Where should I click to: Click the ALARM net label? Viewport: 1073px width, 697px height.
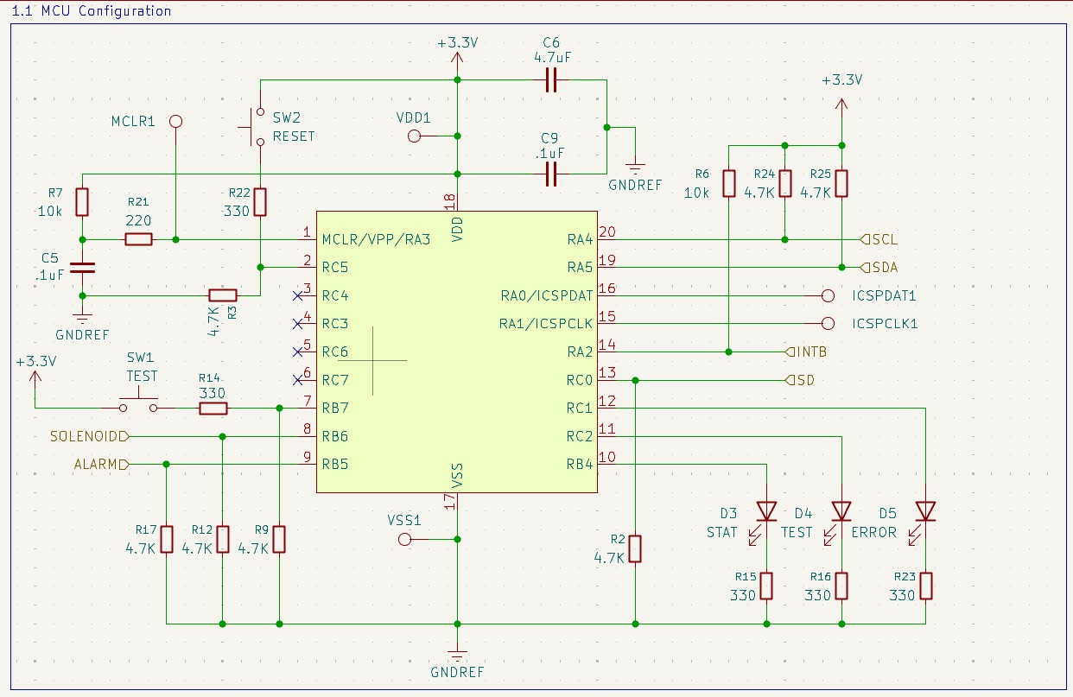click(x=101, y=465)
